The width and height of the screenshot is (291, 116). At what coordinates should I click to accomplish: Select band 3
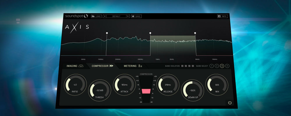click(x=222, y=66)
